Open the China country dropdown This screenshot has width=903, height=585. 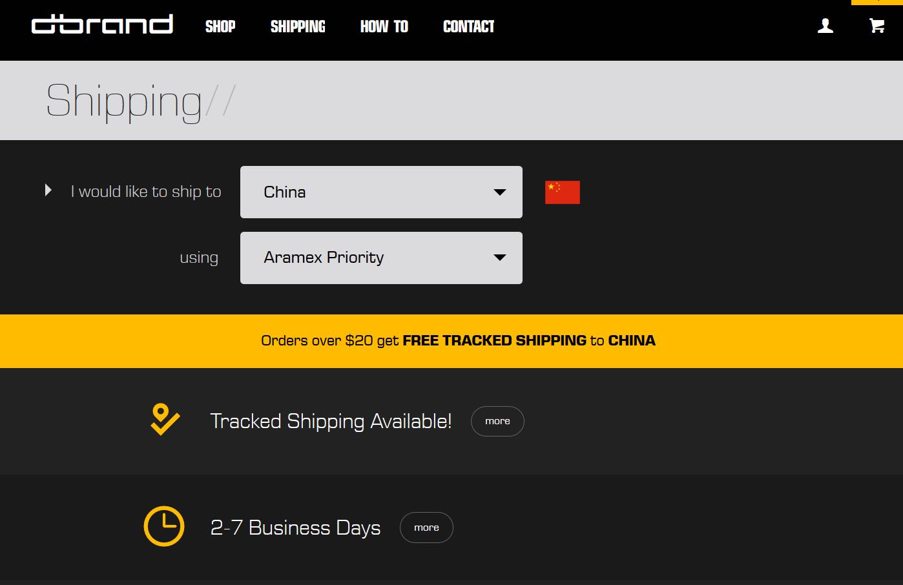[381, 192]
